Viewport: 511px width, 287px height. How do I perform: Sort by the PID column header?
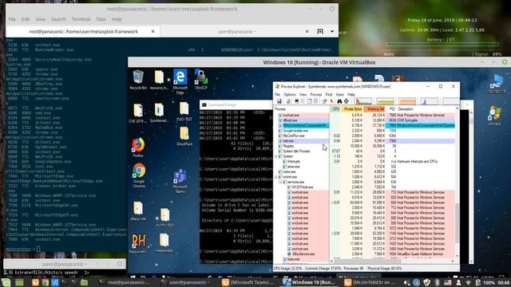(392, 109)
